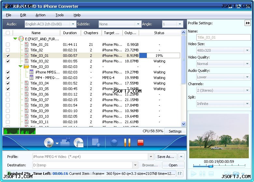Click the profile Name field showing Title_03_01
Image resolution: width=254 pixels, height=182 pixels.
pos(223,37)
